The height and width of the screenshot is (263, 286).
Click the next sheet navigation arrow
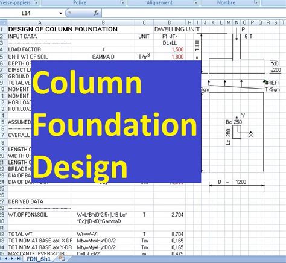[x=12, y=258]
